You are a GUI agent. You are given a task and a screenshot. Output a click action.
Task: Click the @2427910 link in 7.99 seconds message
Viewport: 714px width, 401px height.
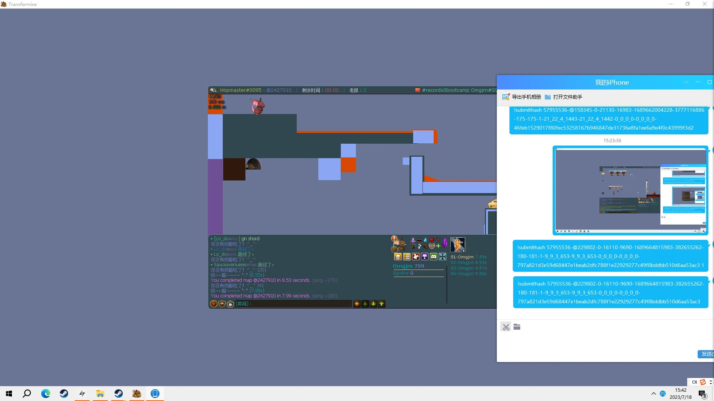coord(264,296)
